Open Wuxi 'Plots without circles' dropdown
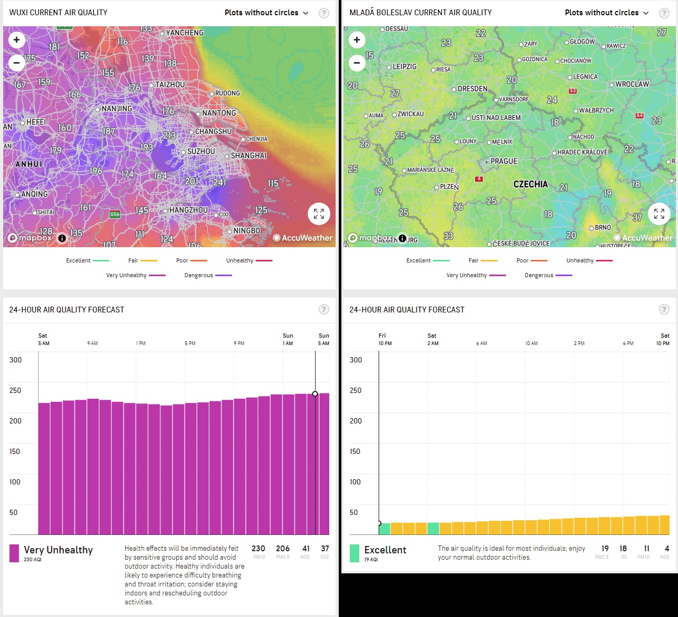Image resolution: width=678 pixels, height=617 pixels. tap(266, 13)
